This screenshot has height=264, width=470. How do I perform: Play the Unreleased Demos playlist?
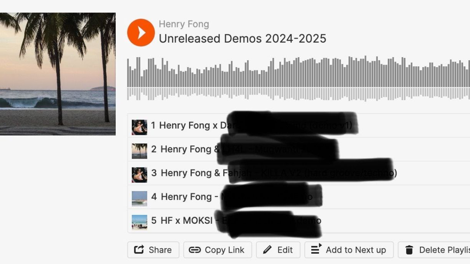pos(141,33)
